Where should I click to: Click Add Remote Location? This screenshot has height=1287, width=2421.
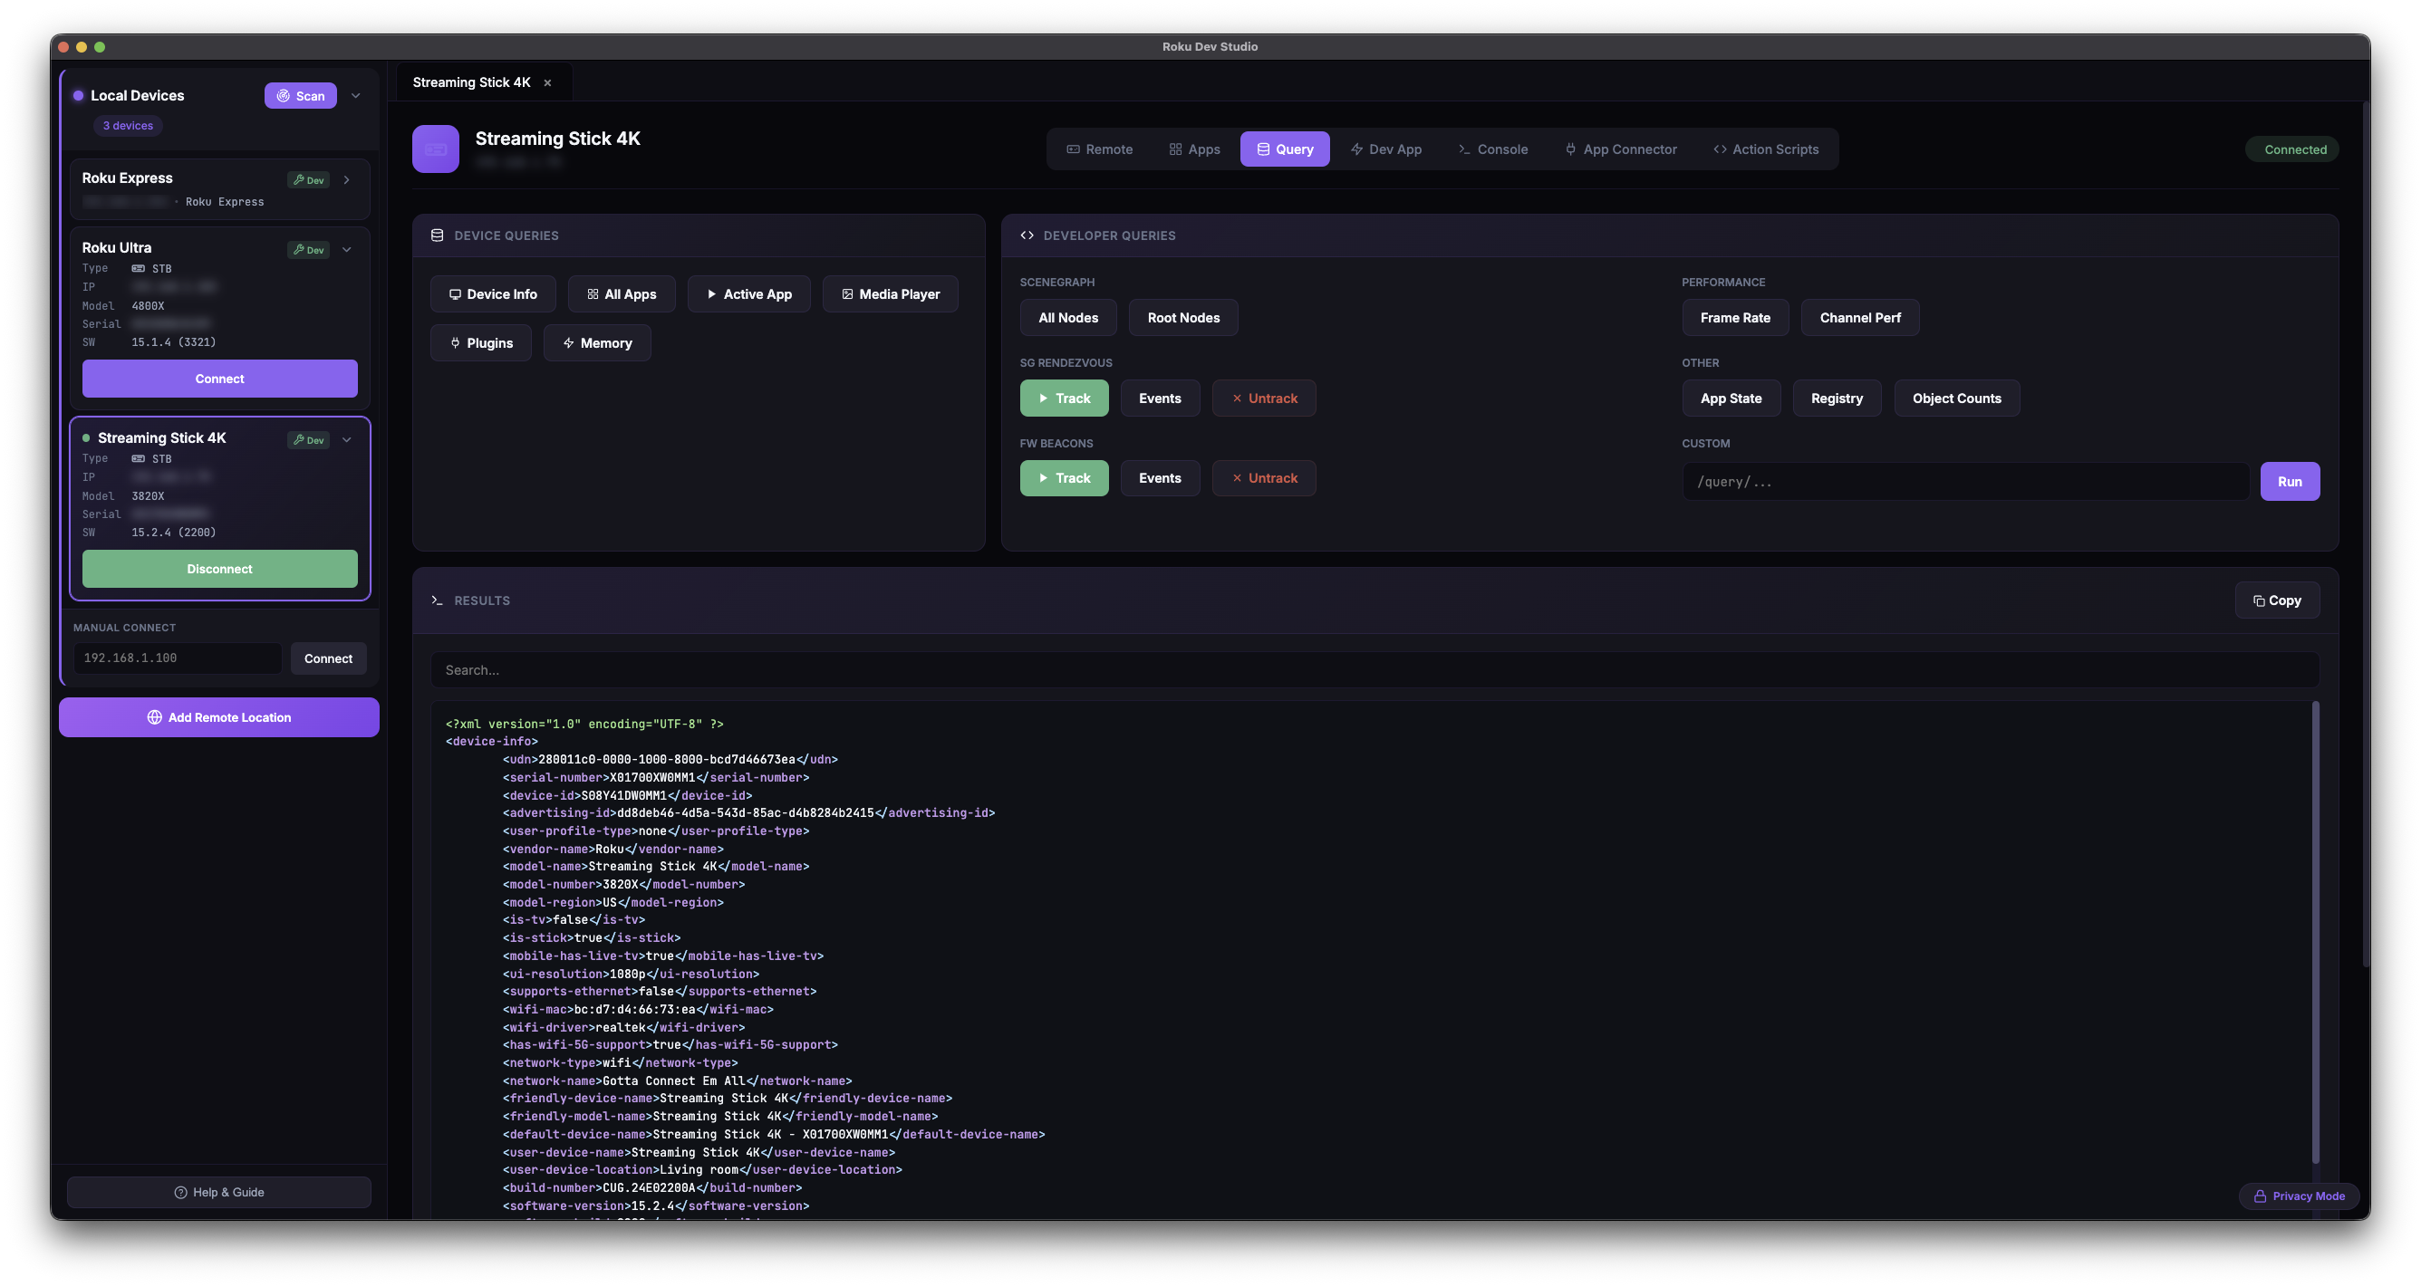(x=219, y=716)
